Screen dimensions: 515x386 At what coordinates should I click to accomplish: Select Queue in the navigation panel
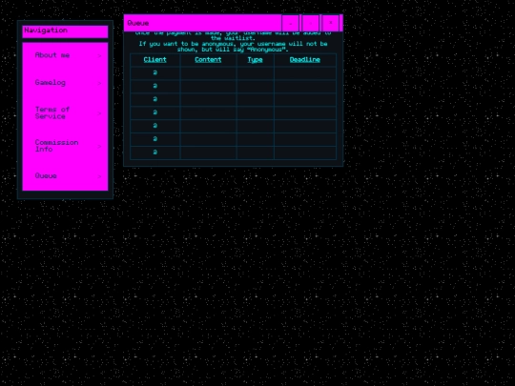(65, 176)
